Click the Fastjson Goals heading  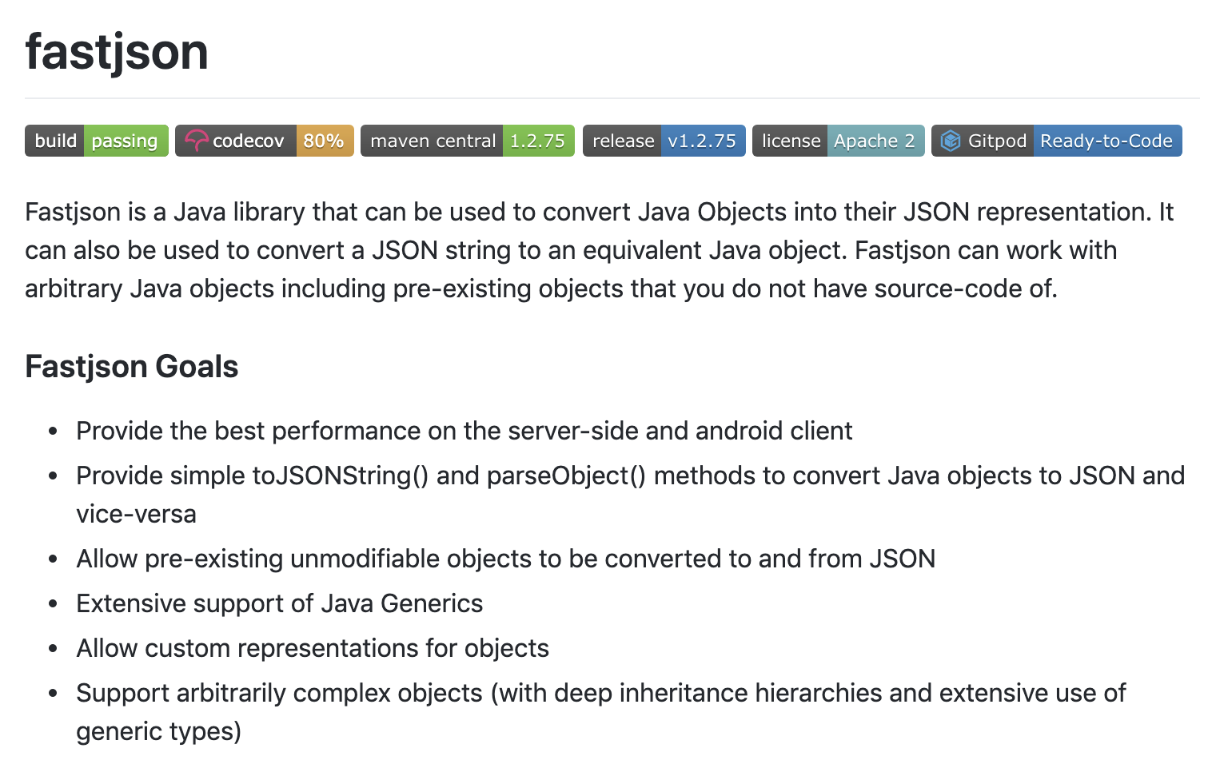[x=132, y=367]
